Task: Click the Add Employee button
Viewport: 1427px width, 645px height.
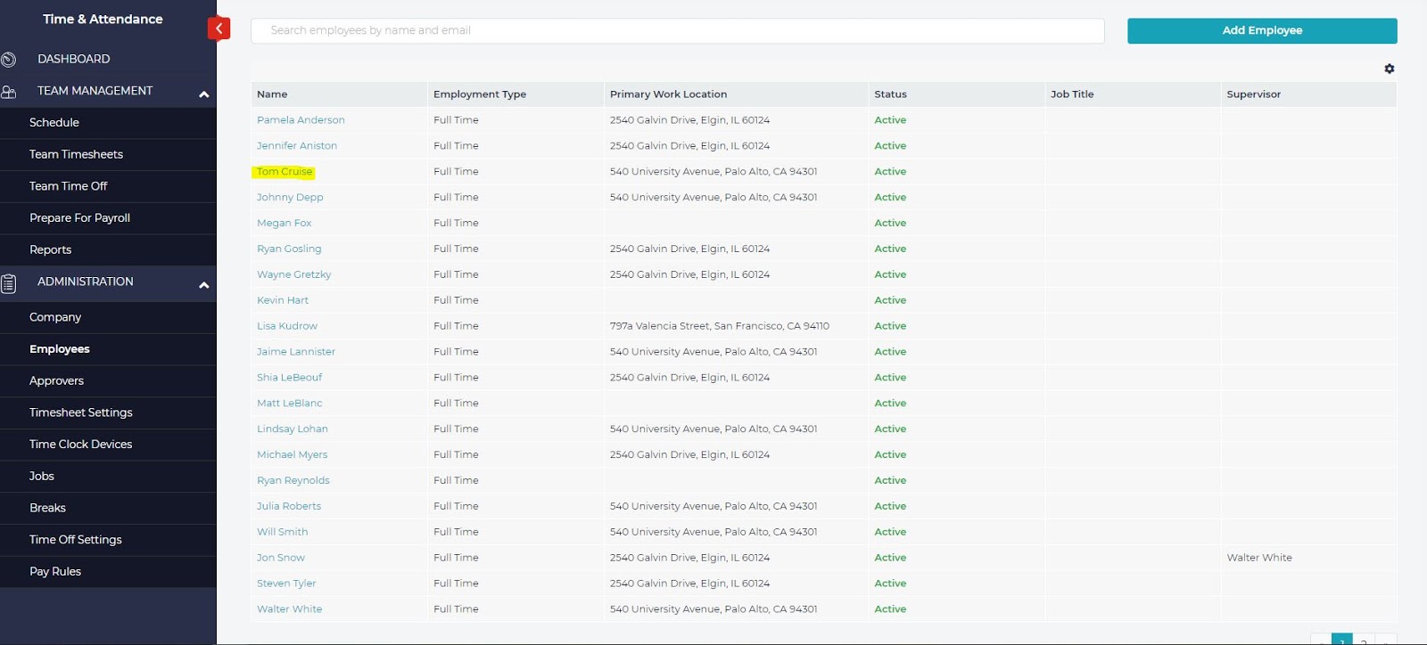Action: [x=1261, y=30]
